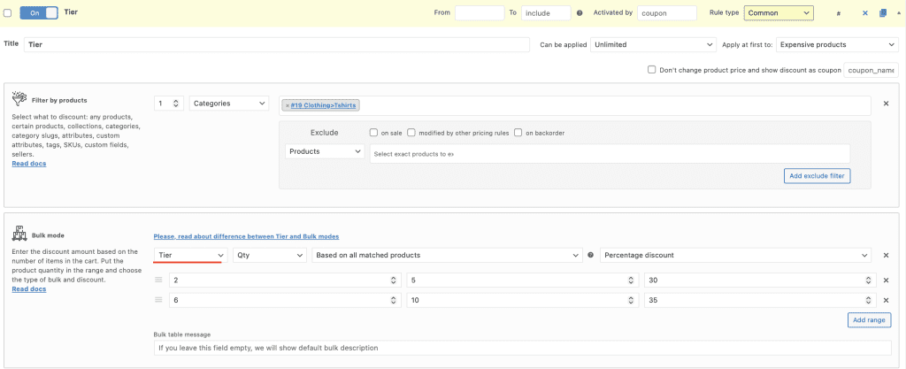The height and width of the screenshot is (369, 906).
Task: Click the hash icon in rule header
Action: [839, 13]
